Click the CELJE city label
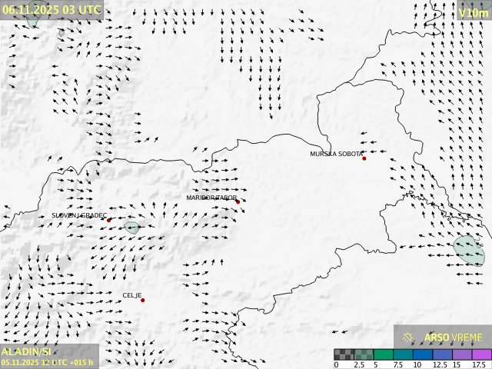The image size is (492, 369). pyautogui.click(x=131, y=295)
